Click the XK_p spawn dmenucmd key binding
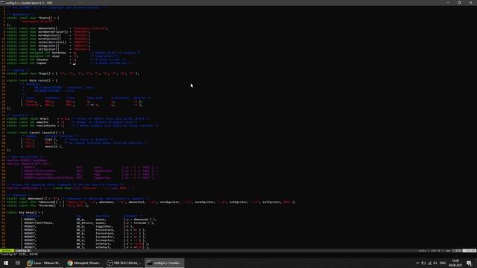The height and width of the screenshot is (268, 477). click(89, 220)
